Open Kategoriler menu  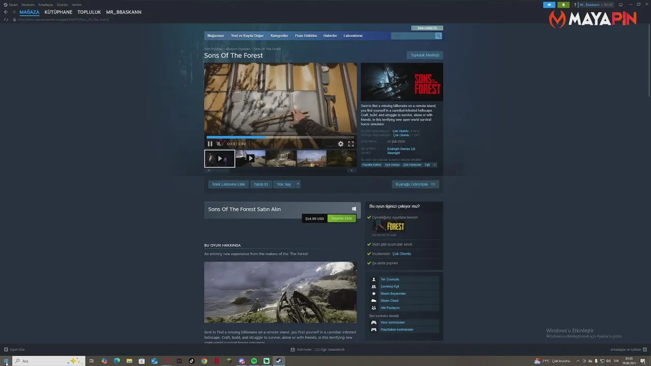[x=279, y=36]
